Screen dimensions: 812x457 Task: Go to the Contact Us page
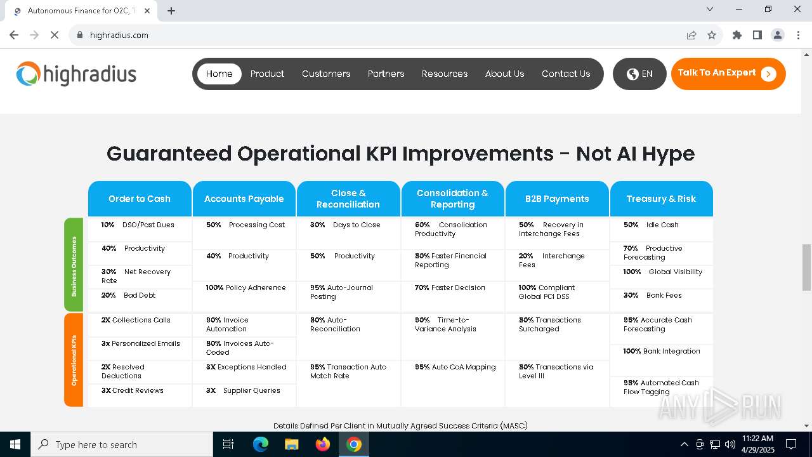coord(566,74)
